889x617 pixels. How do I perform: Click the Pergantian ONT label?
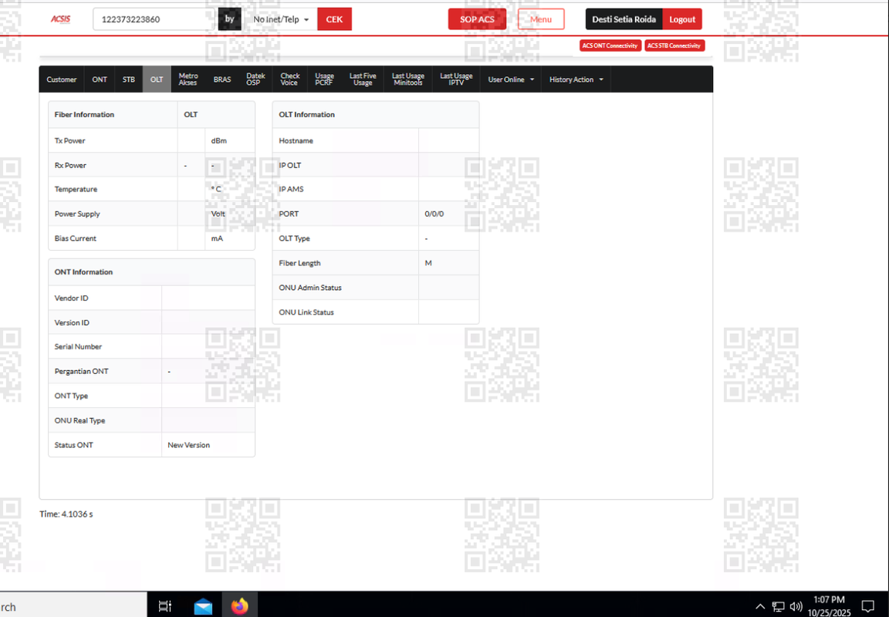81,371
